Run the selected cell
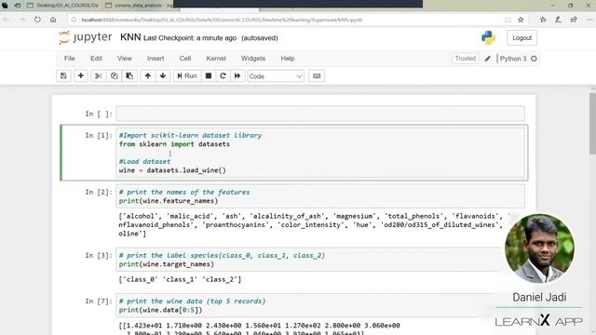This screenshot has width=596, height=335. pyautogui.click(x=187, y=76)
